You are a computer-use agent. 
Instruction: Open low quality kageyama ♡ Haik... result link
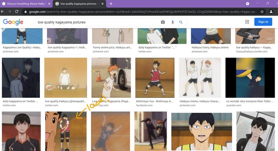point(67,47)
